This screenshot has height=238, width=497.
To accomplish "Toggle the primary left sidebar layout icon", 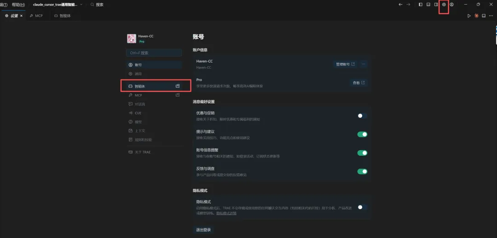I will [x=421, y=5].
